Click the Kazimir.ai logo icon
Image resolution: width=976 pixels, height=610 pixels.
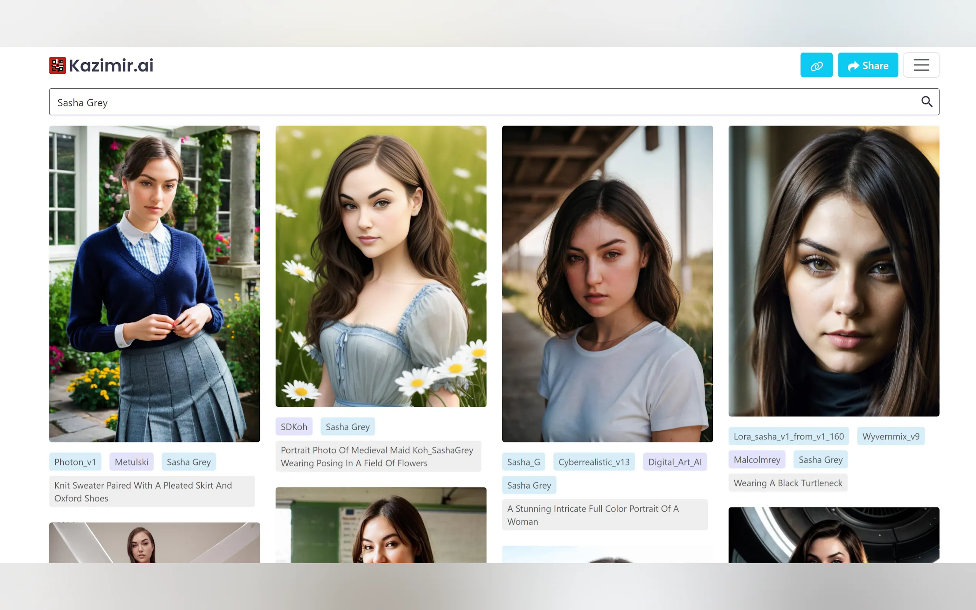[x=57, y=65]
